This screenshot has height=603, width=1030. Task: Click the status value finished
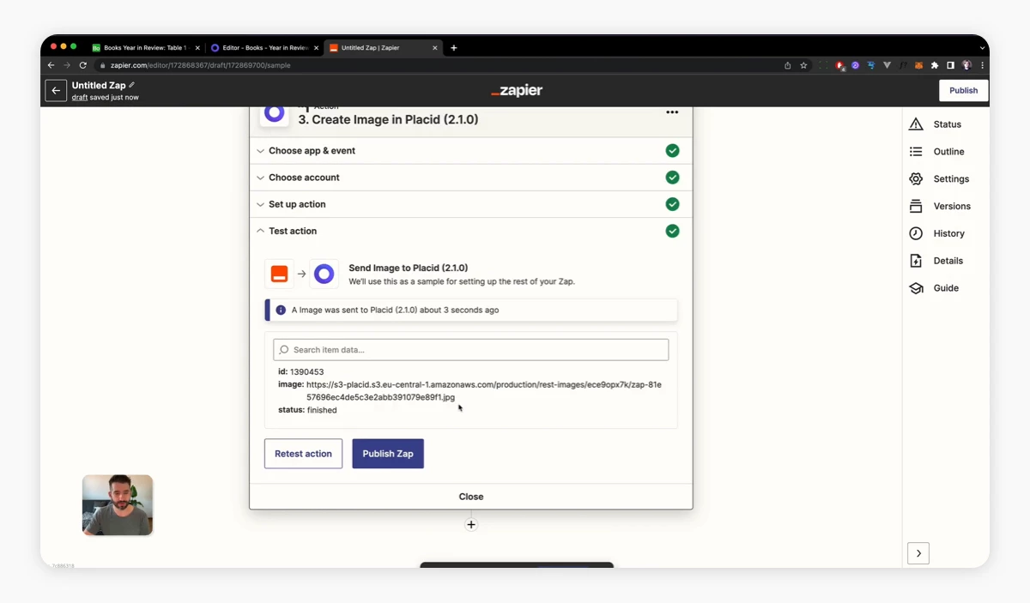[322, 410]
